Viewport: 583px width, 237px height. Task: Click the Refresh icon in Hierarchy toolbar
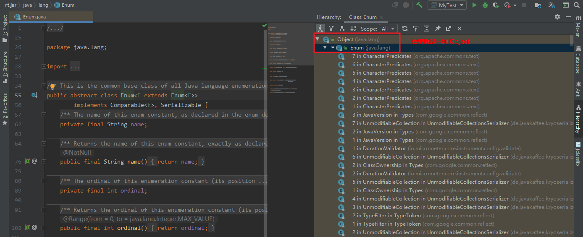pyautogui.click(x=405, y=29)
